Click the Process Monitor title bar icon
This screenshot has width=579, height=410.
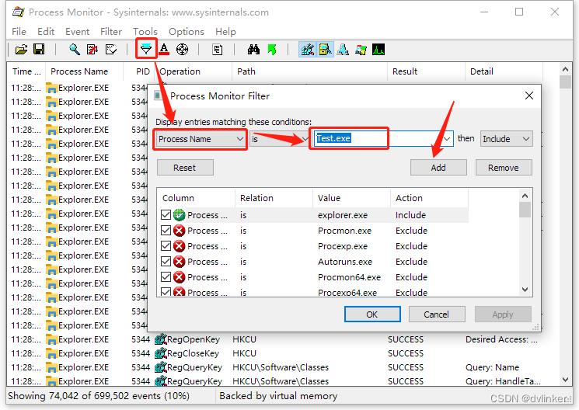19,12
